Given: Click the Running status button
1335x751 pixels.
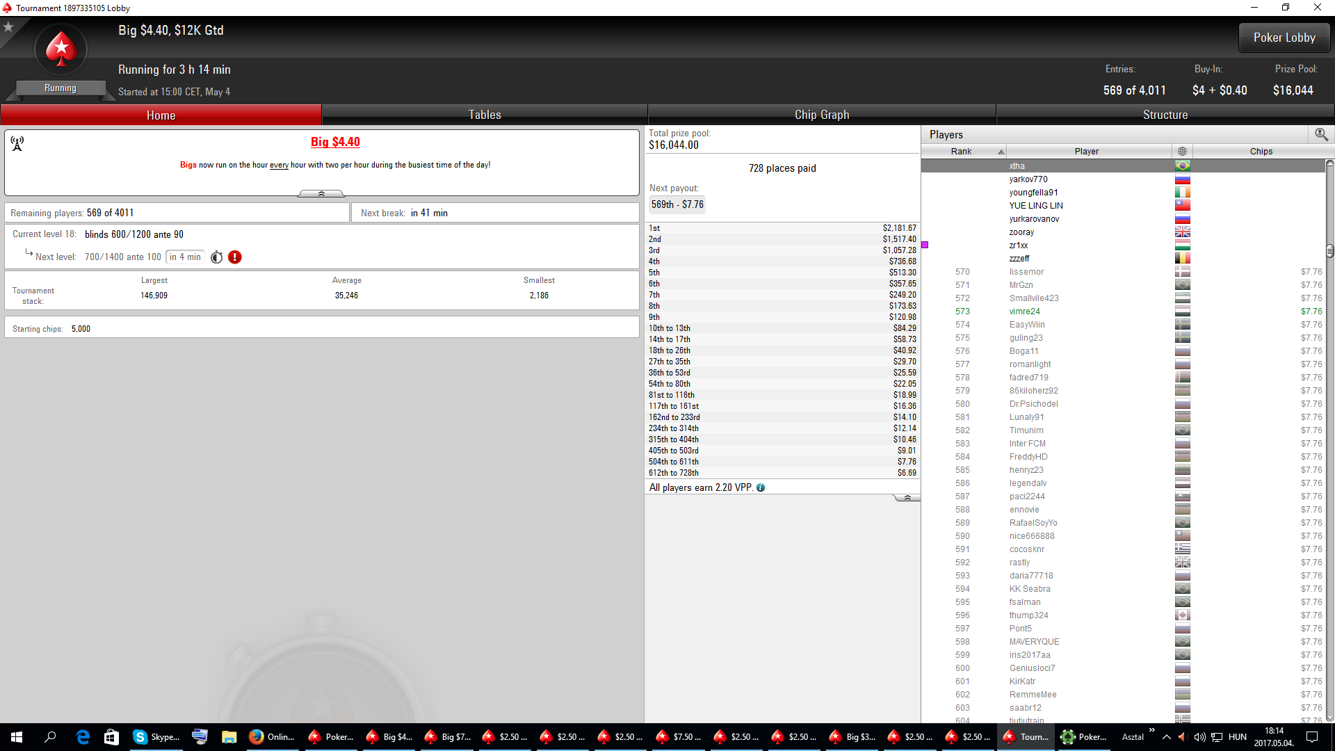Looking at the screenshot, I should point(60,88).
